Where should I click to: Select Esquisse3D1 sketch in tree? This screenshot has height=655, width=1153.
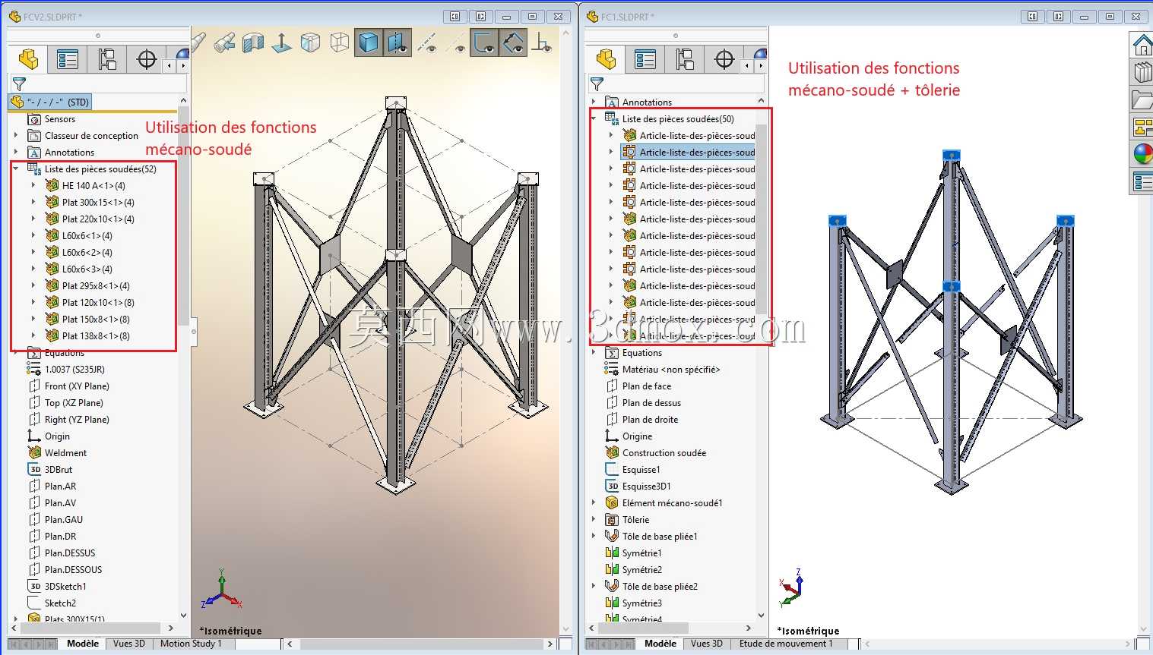[638, 486]
